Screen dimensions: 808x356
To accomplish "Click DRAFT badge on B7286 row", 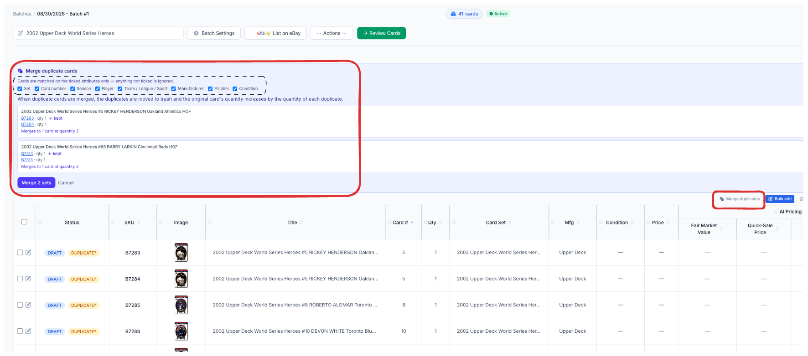I will [55, 331].
